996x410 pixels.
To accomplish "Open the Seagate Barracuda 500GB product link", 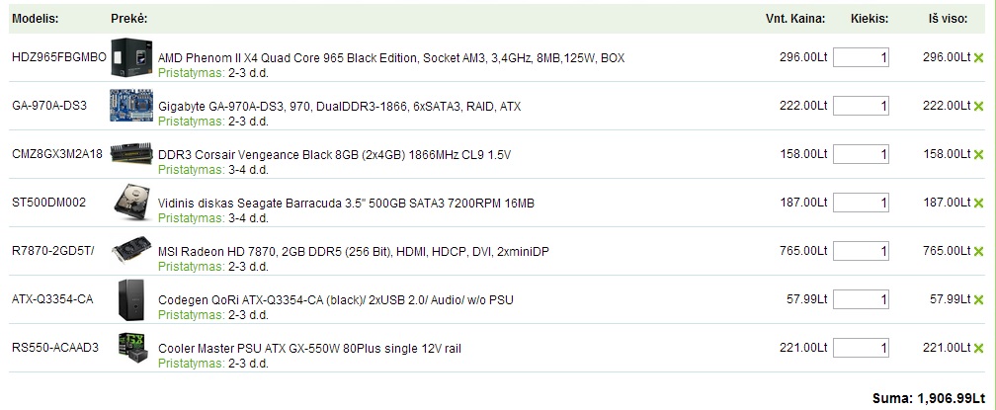I will 346,204.
